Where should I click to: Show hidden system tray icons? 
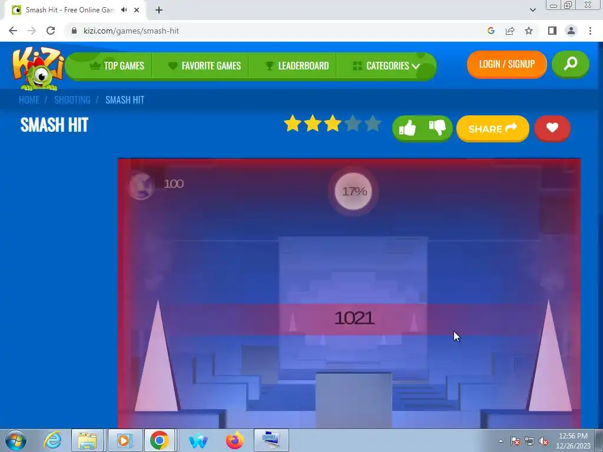tap(501, 441)
